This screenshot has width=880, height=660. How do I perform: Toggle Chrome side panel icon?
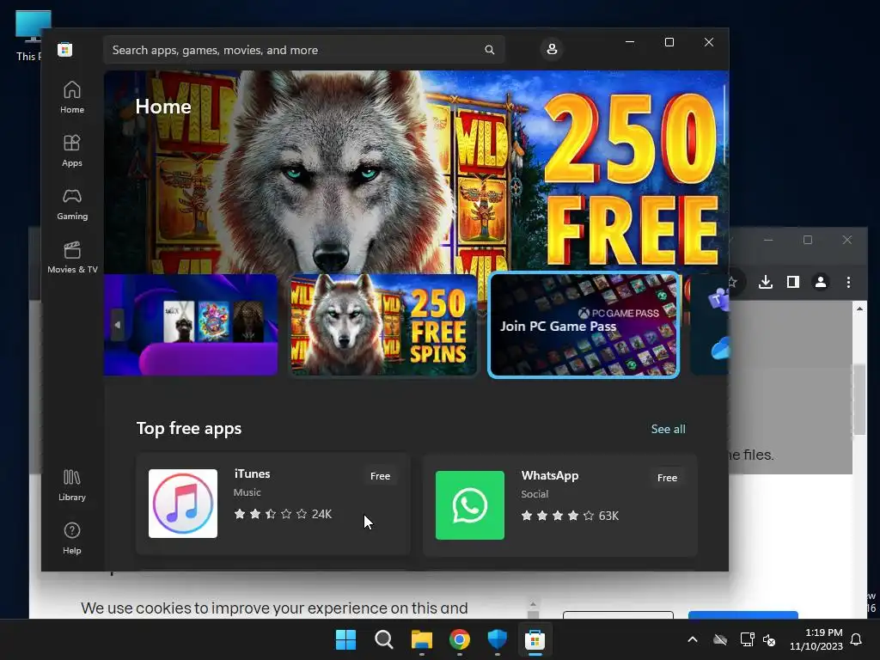click(793, 282)
